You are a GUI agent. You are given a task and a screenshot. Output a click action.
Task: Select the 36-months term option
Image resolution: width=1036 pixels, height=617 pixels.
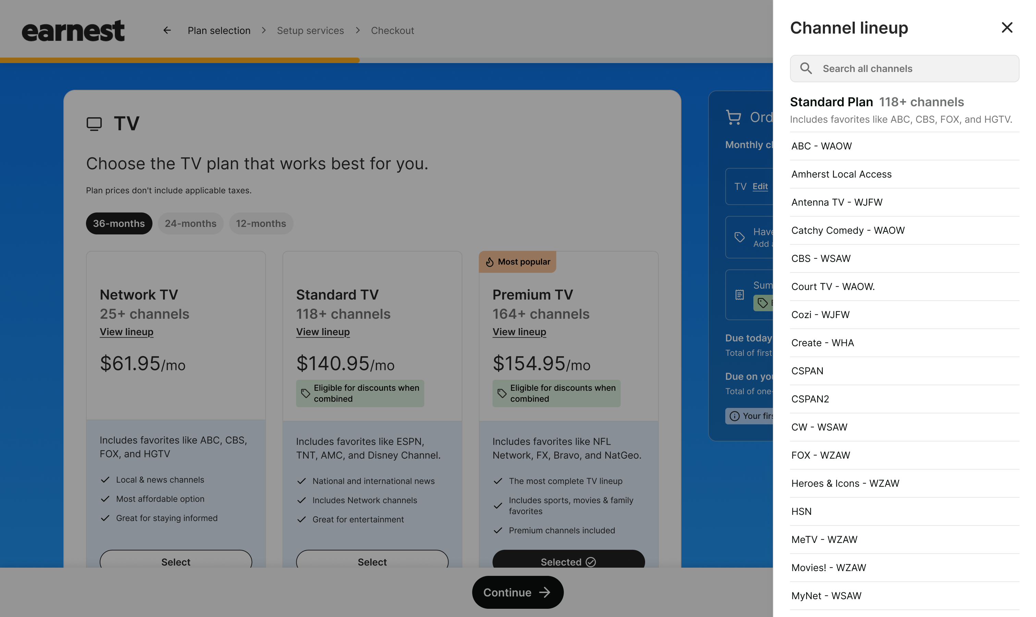pyautogui.click(x=119, y=223)
